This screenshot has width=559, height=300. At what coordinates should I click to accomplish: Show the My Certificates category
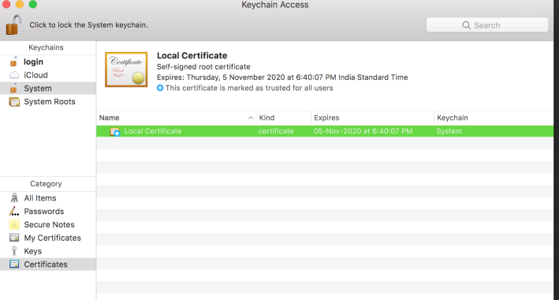click(48, 238)
